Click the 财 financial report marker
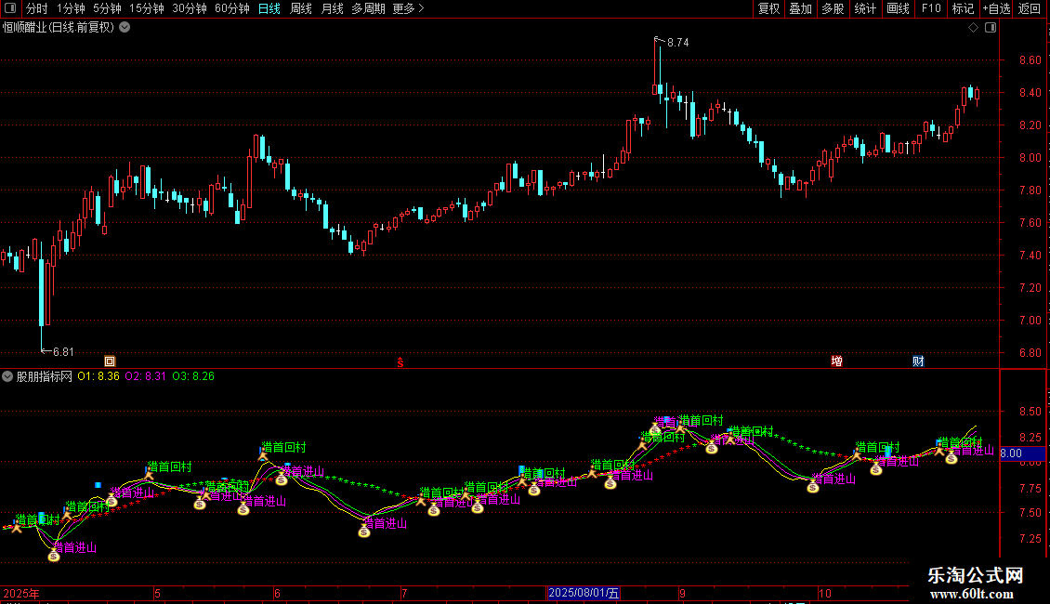The image size is (1050, 604). click(x=918, y=361)
